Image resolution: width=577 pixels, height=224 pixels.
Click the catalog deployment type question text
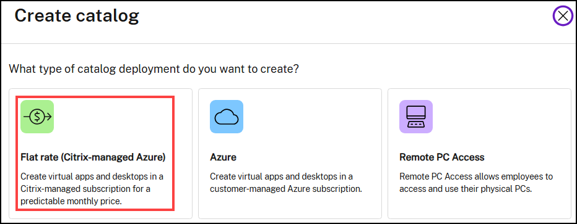click(x=154, y=68)
